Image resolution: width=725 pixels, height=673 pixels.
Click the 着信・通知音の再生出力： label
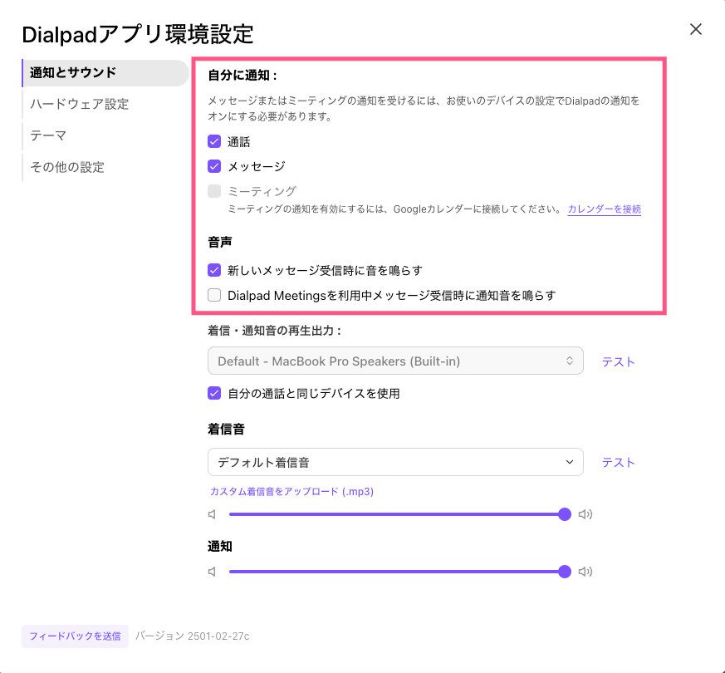pos(275,330)
